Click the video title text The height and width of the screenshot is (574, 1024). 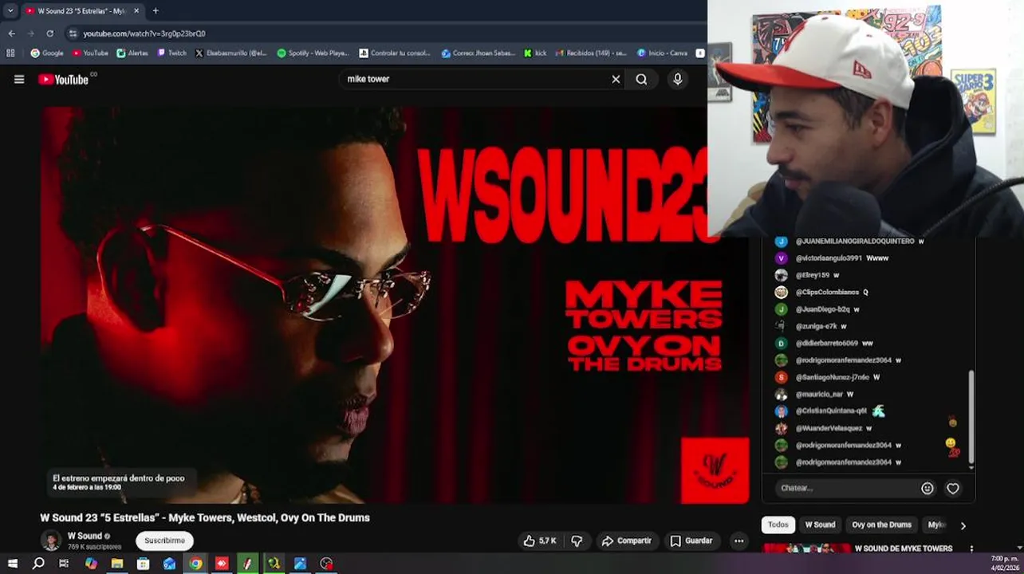[205, 517]
